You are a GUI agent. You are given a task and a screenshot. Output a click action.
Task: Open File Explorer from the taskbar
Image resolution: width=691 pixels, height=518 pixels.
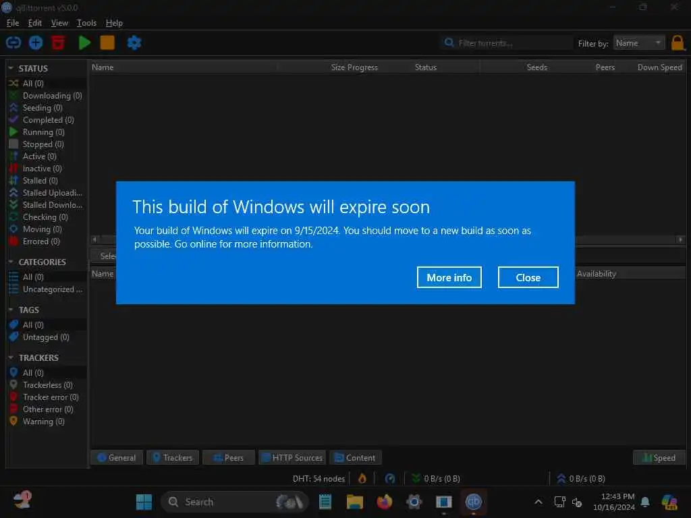[x=355, y=502]
